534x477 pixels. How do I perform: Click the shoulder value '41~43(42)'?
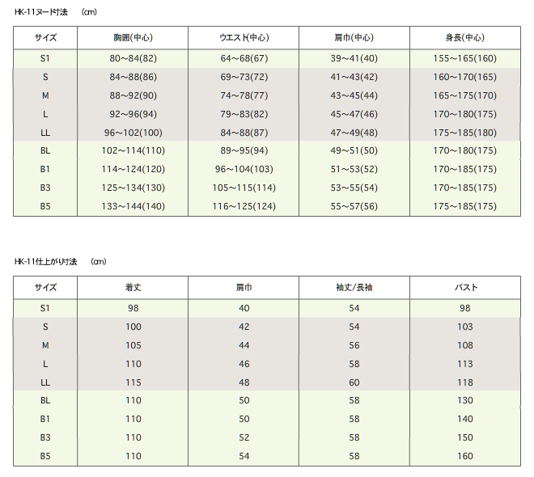tap(354, 77)
